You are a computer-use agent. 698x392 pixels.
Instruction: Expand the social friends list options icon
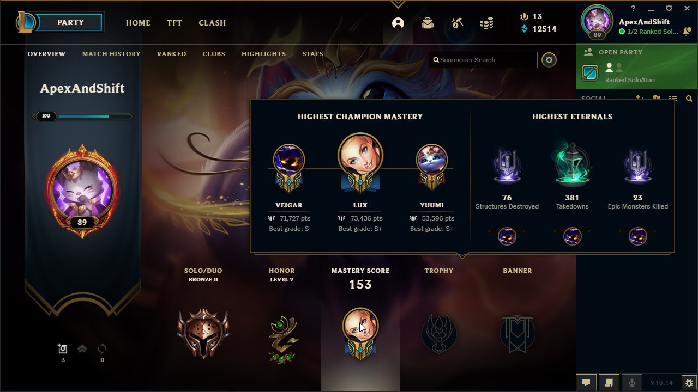(x=673, y=99)
